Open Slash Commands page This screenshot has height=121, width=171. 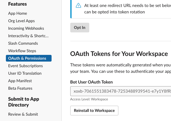(x=23, y=43)
